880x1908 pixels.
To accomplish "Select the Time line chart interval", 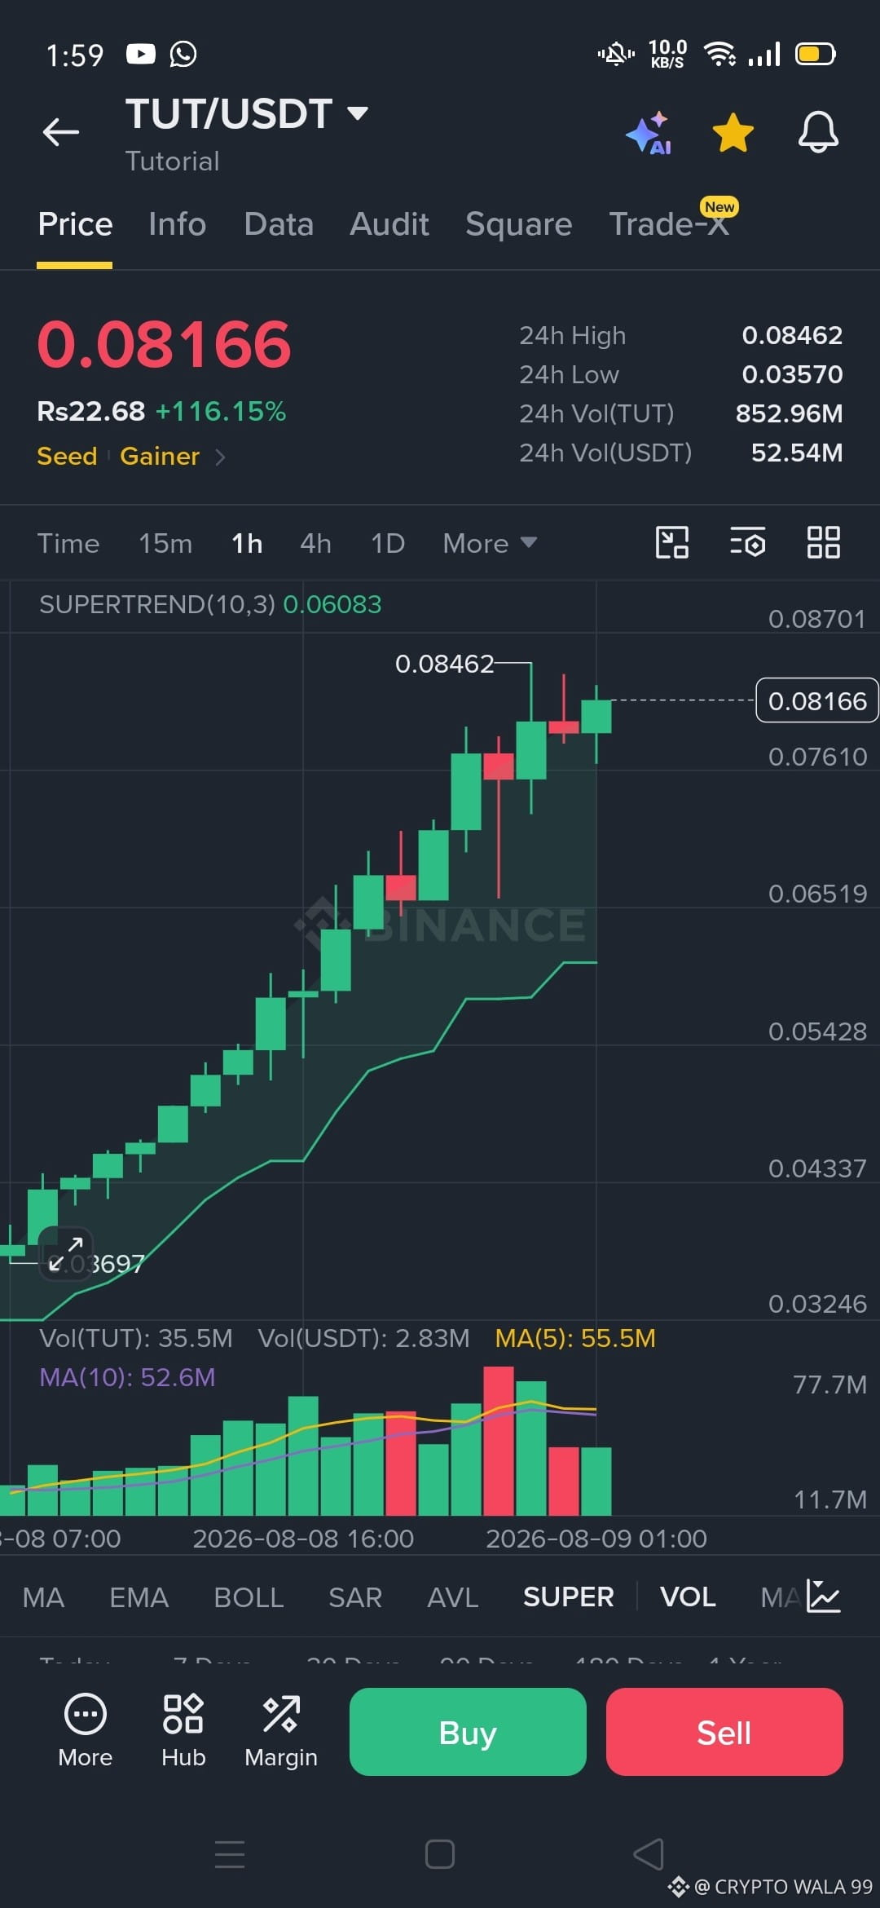I will [68, 543].
